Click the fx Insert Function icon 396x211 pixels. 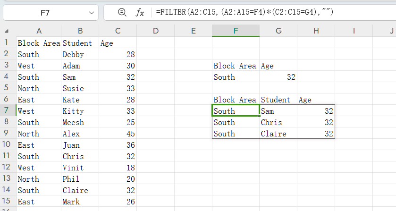click(x=140, y=13)
